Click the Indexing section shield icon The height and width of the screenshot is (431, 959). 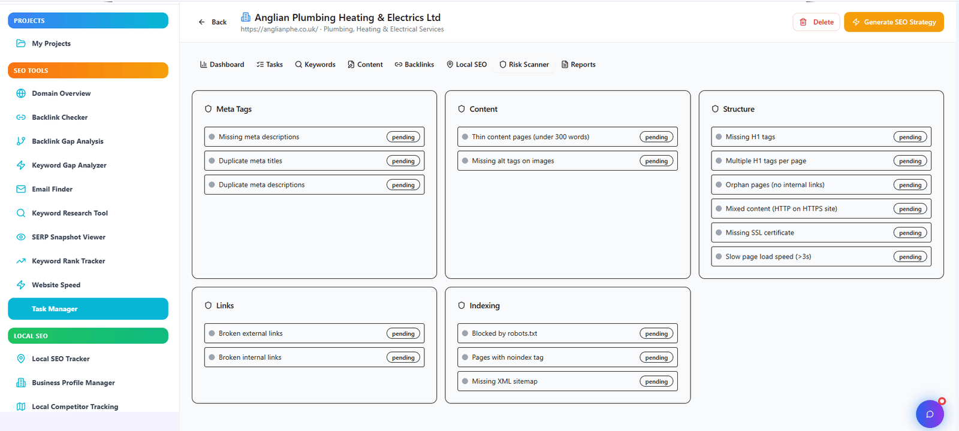coord(462,305)
